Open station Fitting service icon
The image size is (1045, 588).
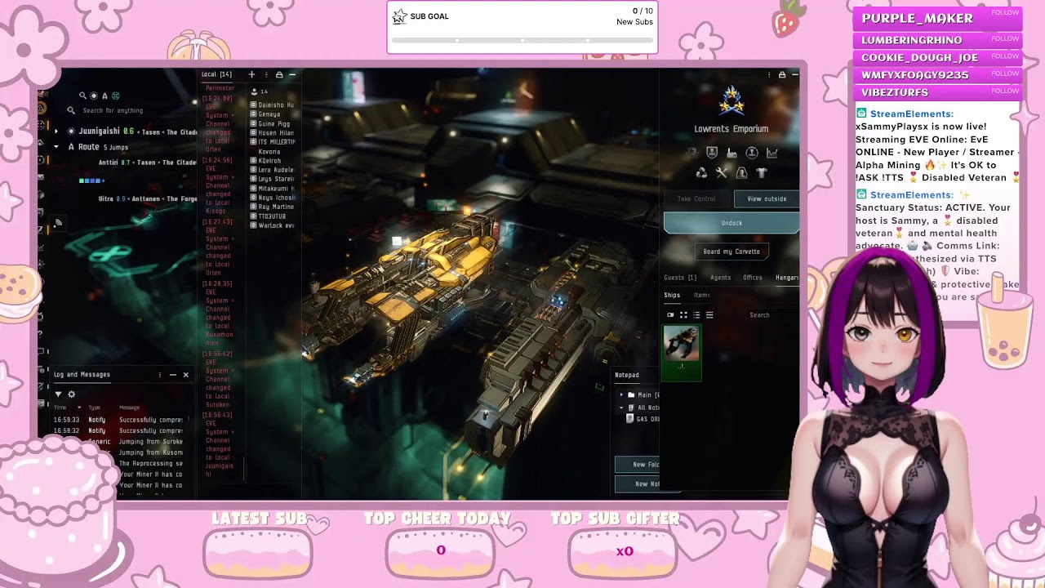[x=741, y=172]
